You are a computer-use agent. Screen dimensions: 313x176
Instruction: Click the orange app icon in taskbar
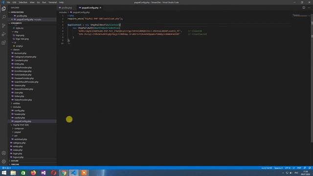pyautogui.click(x=84, y=173)
